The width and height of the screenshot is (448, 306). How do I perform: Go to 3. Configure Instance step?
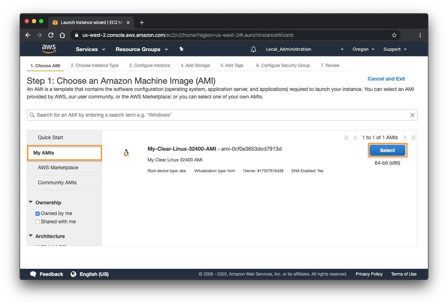click(150, 65)
